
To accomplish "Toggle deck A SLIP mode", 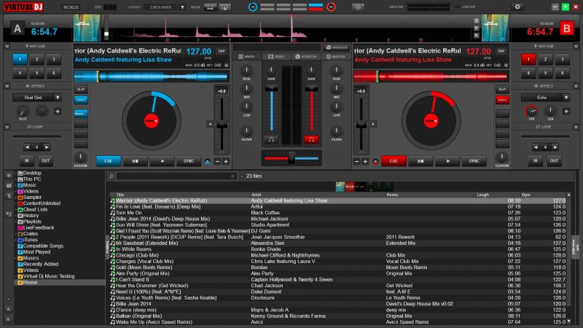I will tap(81, 90).
